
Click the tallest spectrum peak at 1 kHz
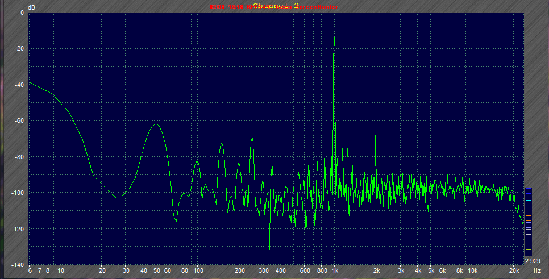click(334, 37)
